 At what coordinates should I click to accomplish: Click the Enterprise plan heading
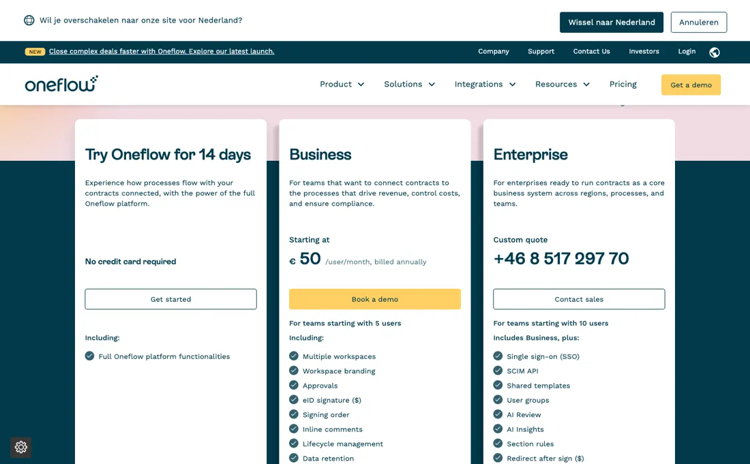pyautogui.click(x=530, y=155)
